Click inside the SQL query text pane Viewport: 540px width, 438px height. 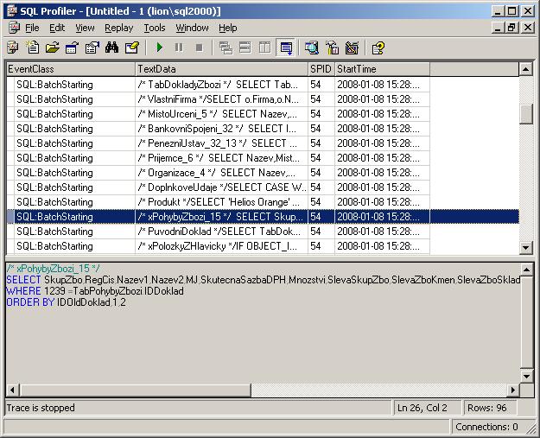(259, 337)
